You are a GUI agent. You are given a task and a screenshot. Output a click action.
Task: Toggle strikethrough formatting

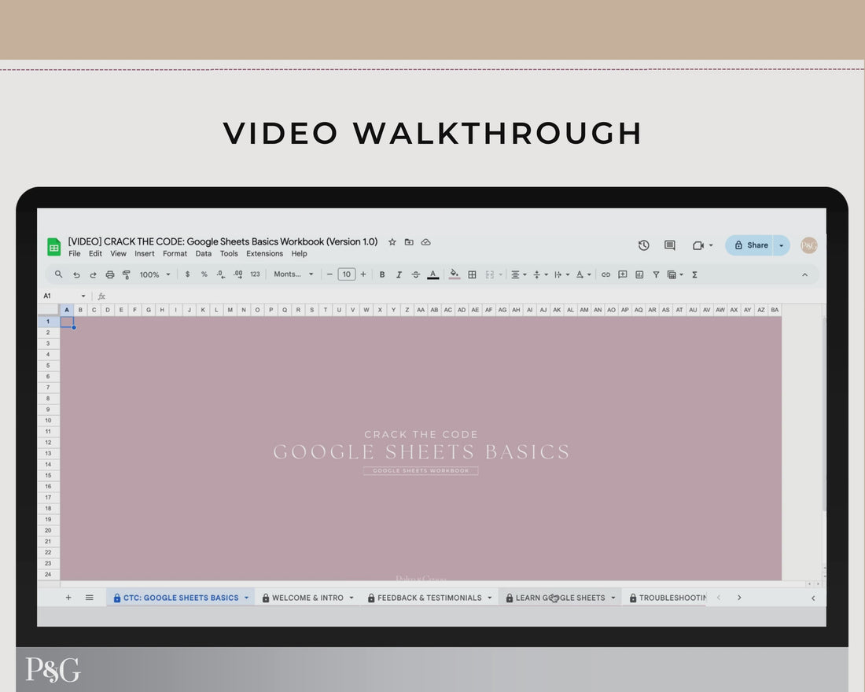pyautogui.click(x=415, y=274)
